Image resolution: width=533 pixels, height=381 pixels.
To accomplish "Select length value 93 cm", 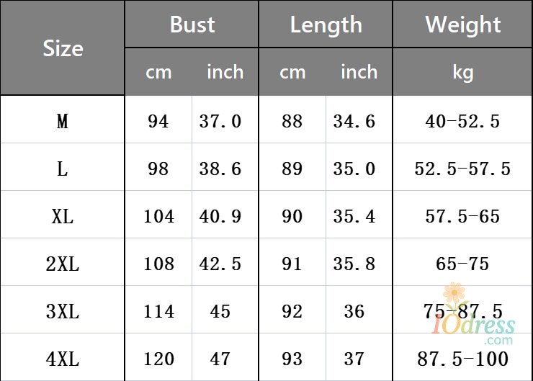I will (x=292, y=359).
